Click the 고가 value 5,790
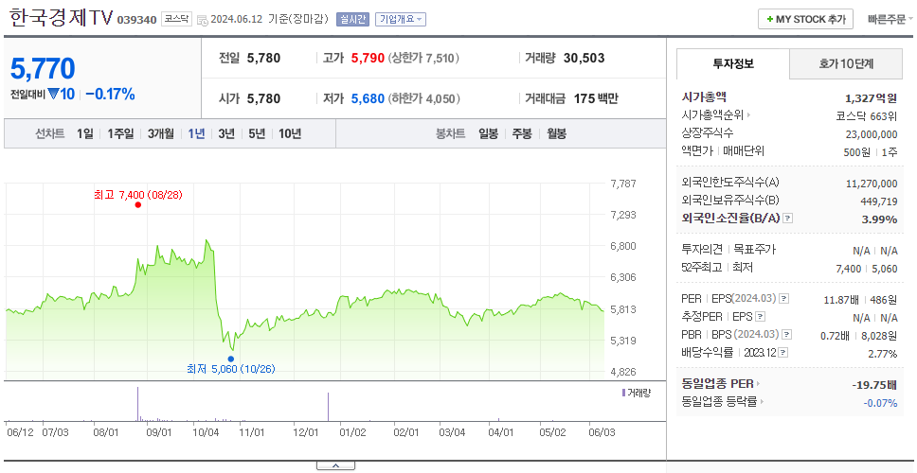The height and width of the screenshot is (473, 917). (x=368, y=59)
